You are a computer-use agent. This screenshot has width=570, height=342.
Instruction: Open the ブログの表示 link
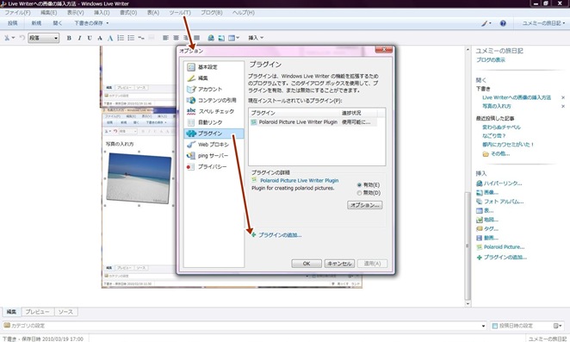[x=491, y=59]
